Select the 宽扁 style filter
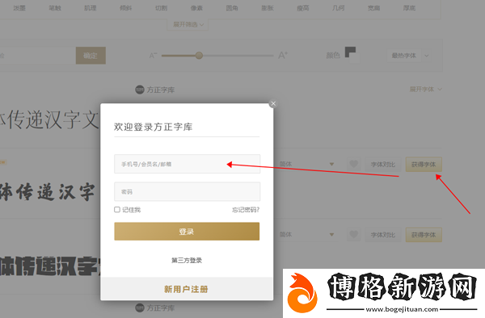Image resolution: width=485 pixels, height=318 pixels. (374, 8)
